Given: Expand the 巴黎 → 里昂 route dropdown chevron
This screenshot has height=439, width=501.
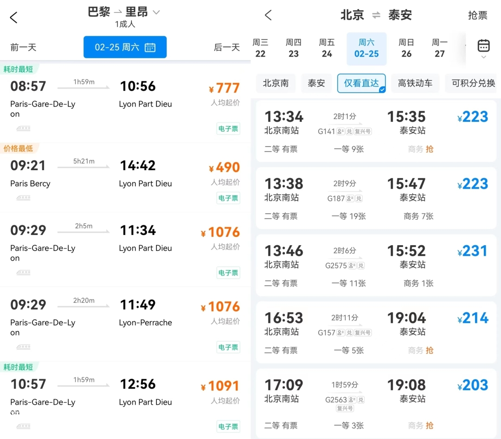Looking at the screenshot, I should click(x=156, y=13).
